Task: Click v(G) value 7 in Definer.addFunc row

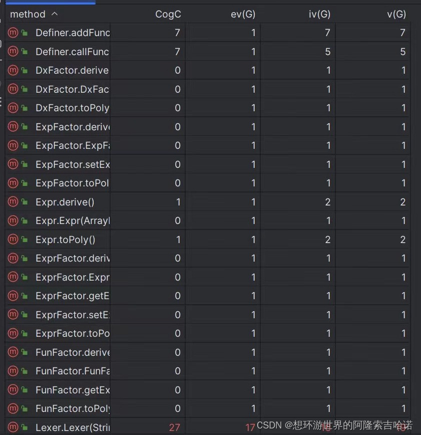Action: (402, 33)
